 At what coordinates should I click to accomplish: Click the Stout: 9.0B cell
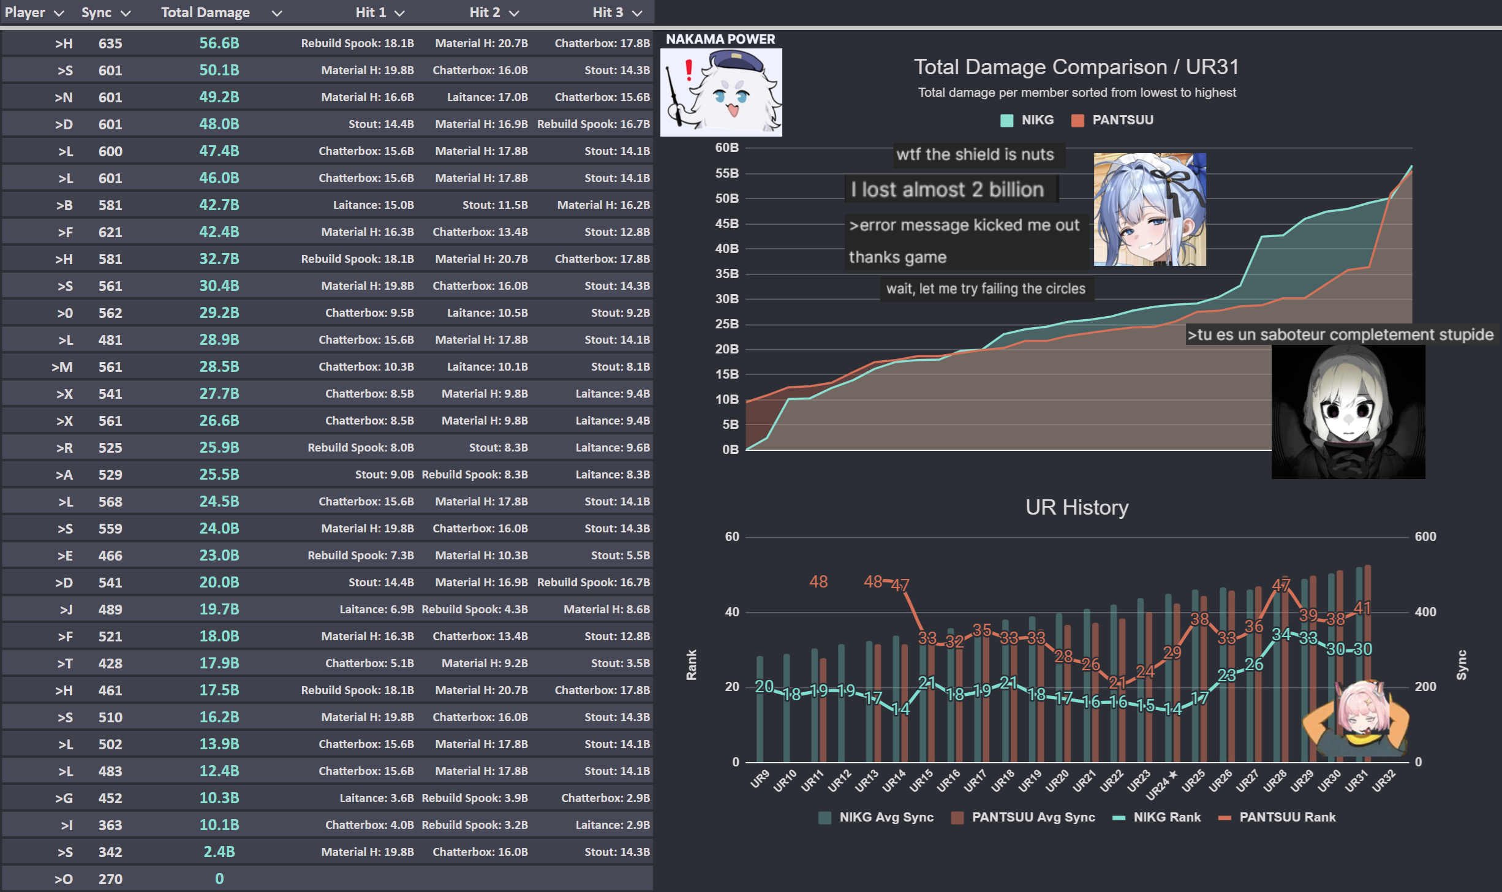[384, 475]
